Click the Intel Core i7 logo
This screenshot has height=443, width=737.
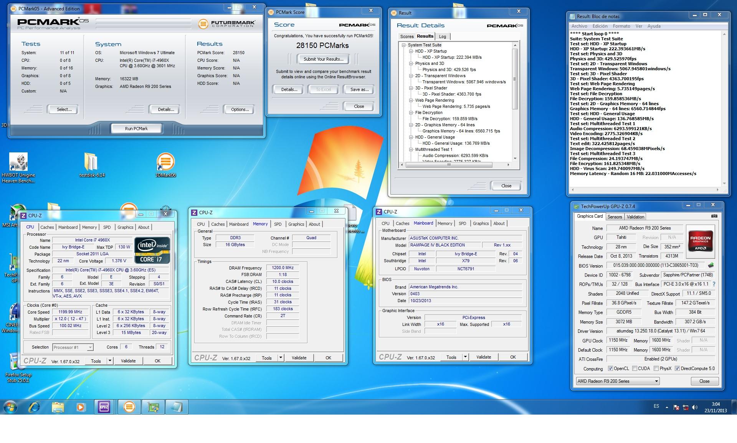[x=152, y=250]
